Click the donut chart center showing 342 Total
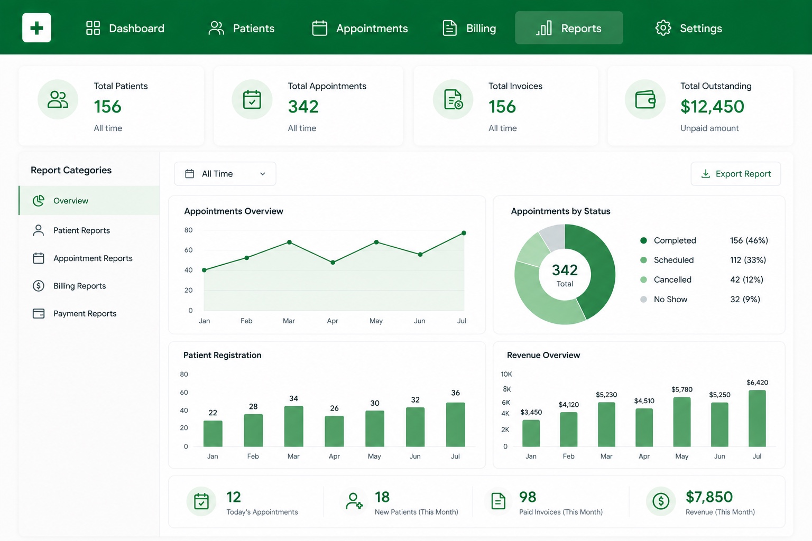Viewport: 812px width, 541px height. [x=565, y=275]
